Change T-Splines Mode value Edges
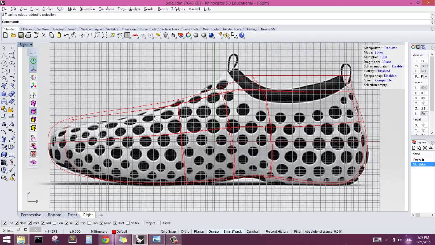 [x=379, y=53]
